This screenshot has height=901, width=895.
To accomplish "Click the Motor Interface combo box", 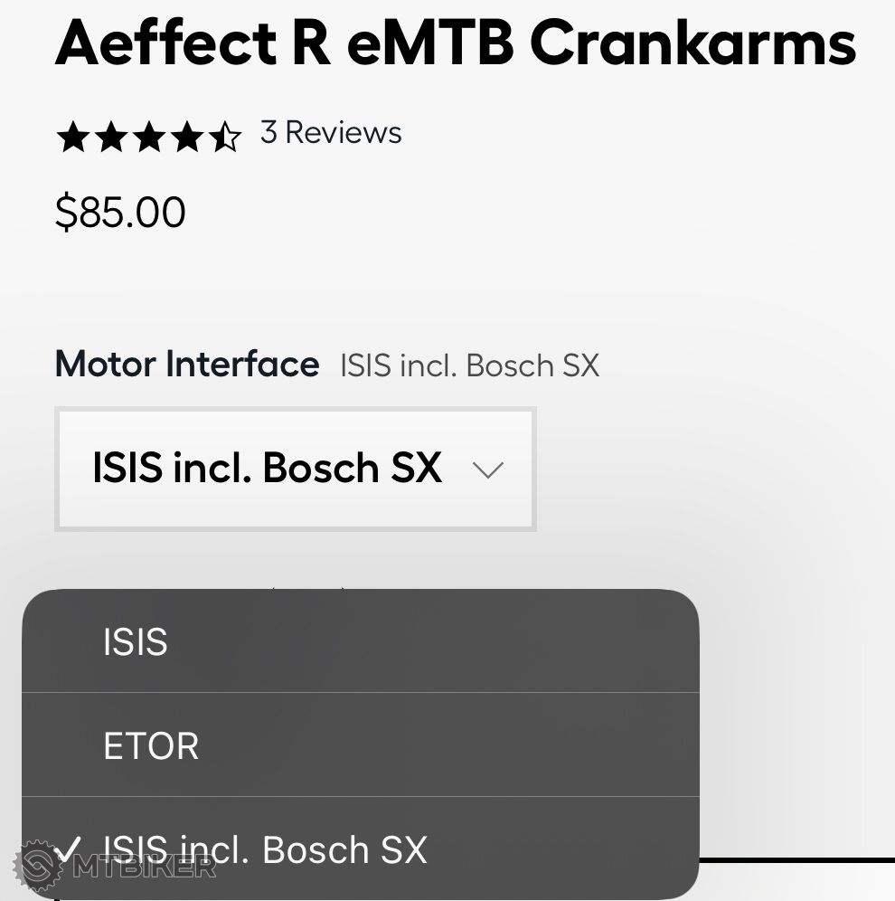I will (x=296, y=469).
